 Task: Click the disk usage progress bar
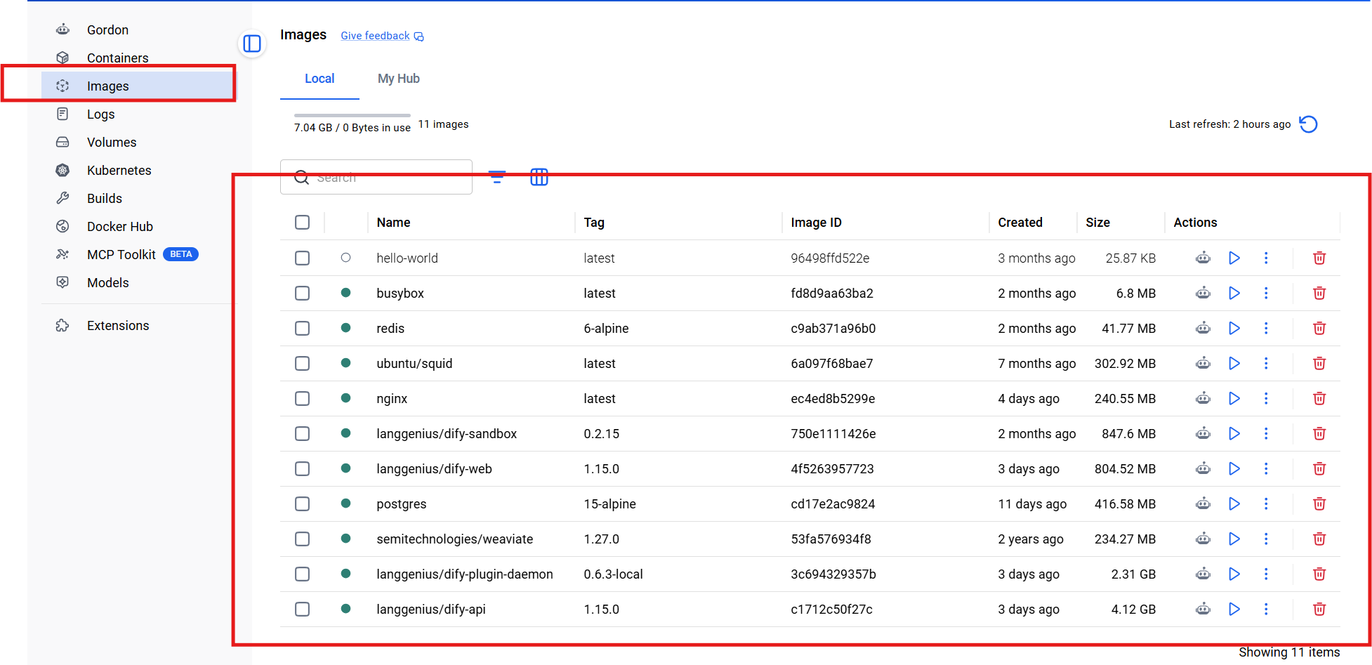[x=352, y=115]
